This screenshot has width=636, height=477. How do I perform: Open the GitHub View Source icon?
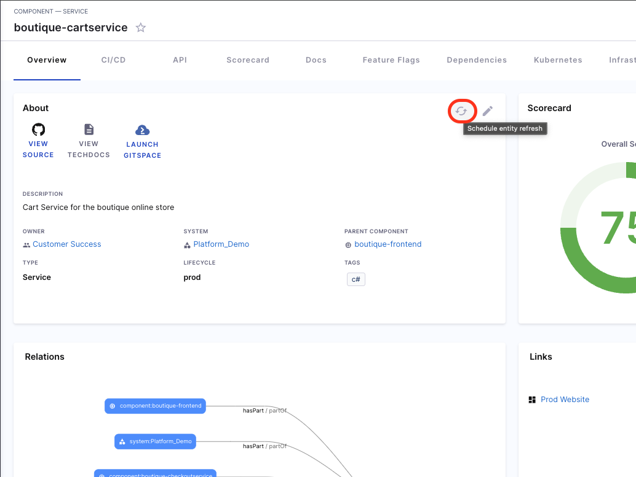(x=38, y=130)
